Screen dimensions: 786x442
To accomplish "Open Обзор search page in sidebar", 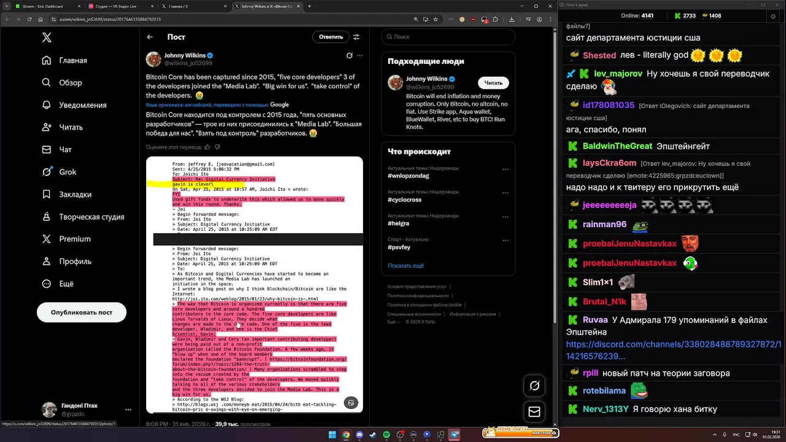I will coord(61,82).
